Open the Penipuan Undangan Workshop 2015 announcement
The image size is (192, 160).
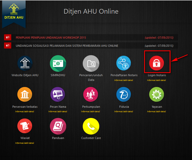pyautogui.click(x=51, y=38)
